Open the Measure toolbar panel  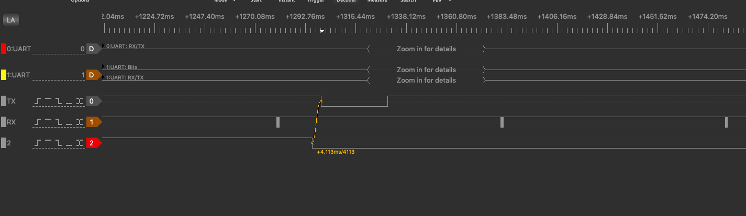377,1
